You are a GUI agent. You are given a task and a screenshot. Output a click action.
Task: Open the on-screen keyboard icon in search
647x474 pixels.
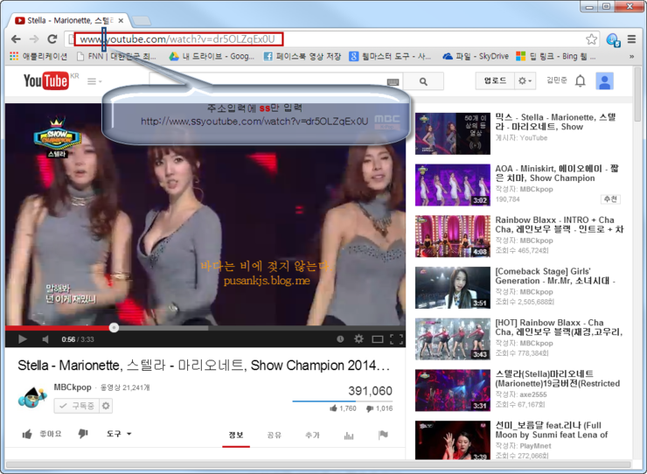[393, 81]
